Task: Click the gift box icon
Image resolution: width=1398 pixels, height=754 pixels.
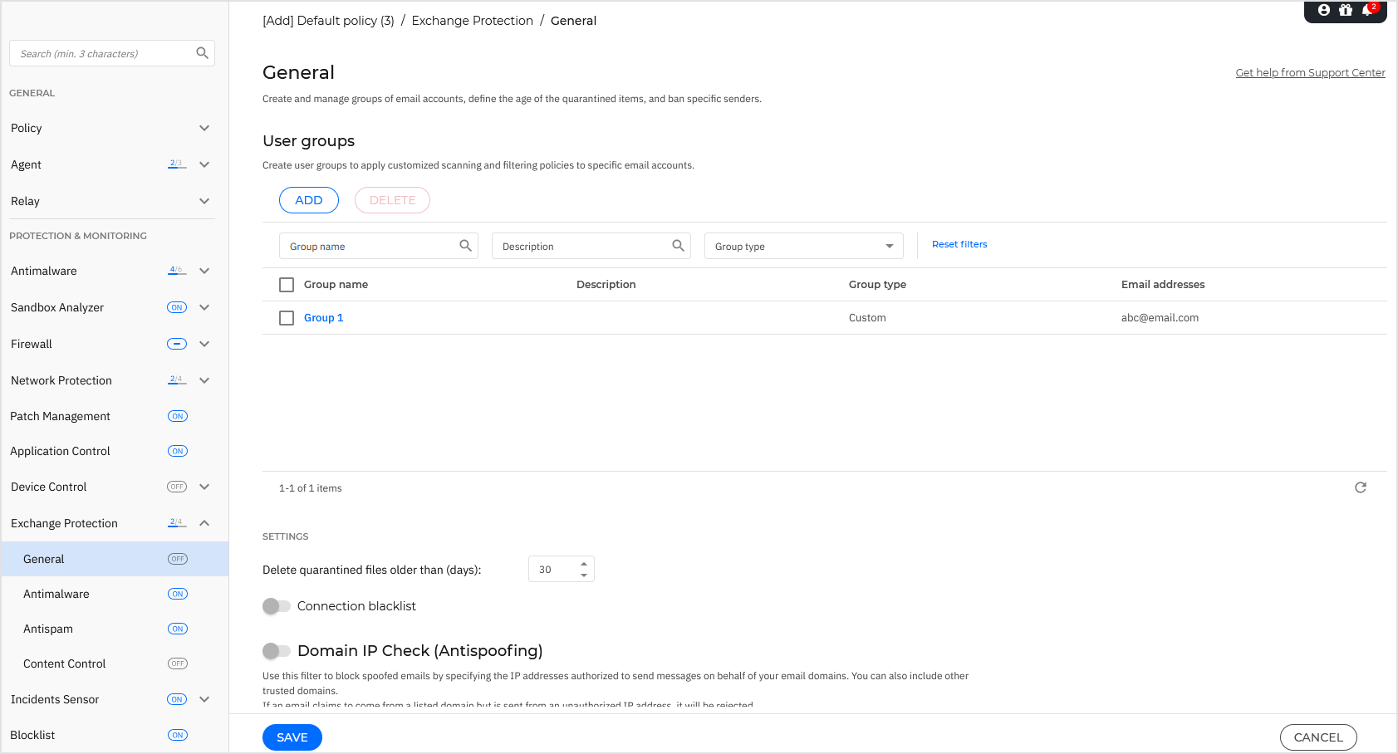Action: (x=1346, y=10)
